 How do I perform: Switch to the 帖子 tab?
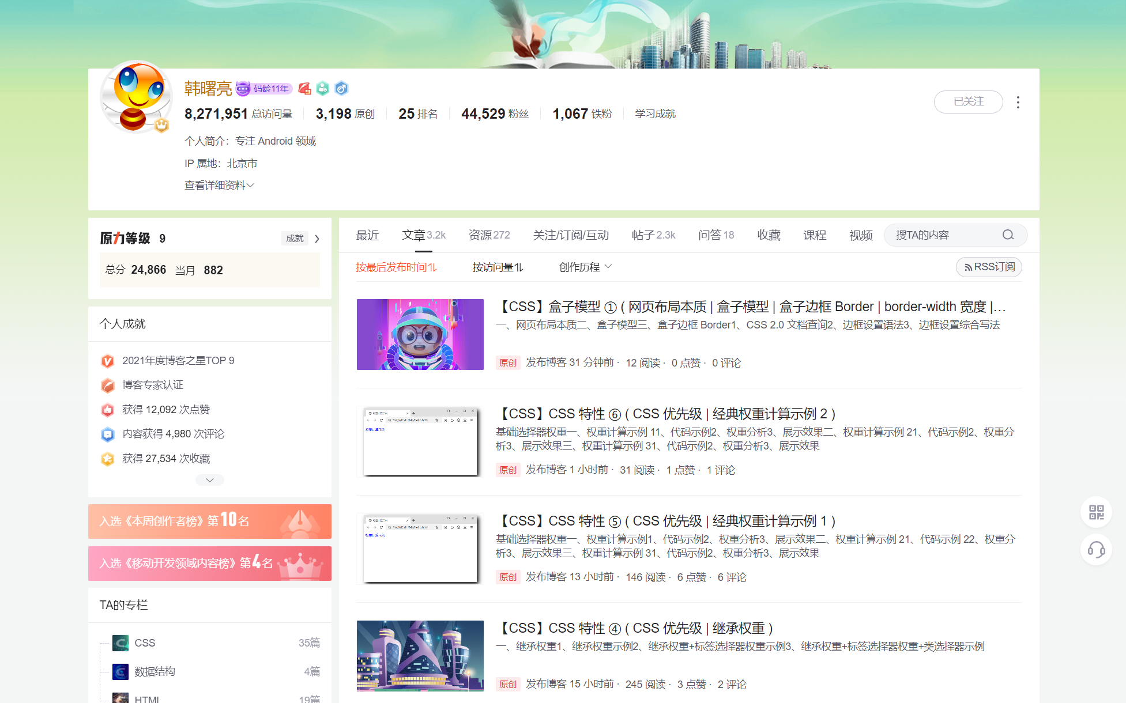[x=653, y=235]
